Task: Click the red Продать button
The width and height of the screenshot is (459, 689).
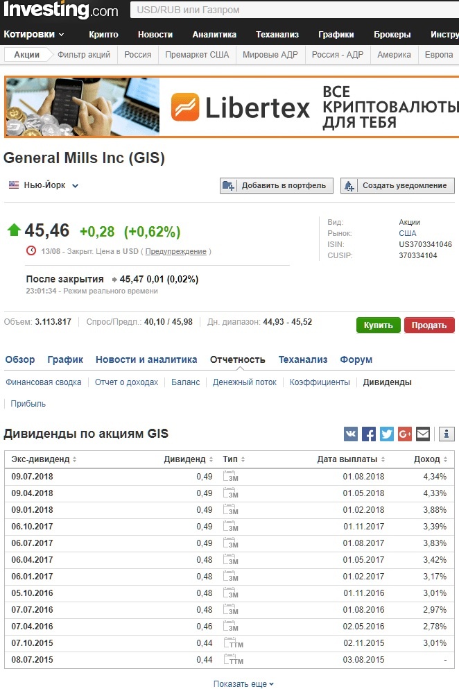Action: (x=429, y=325)
